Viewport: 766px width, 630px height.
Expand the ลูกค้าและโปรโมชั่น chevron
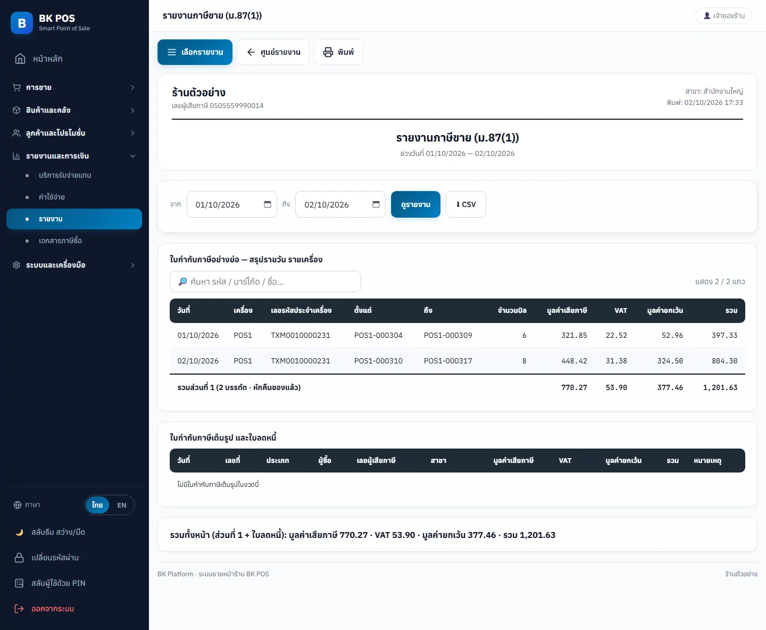point(132,133)
